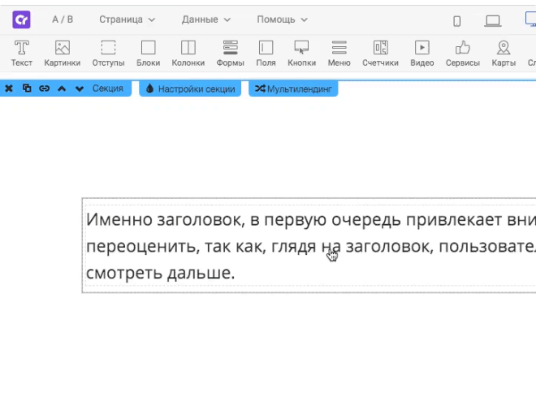The width and height of the screenshot is (536, 406).
Task: Open the Страница dropdown menu
Action: 128,19
